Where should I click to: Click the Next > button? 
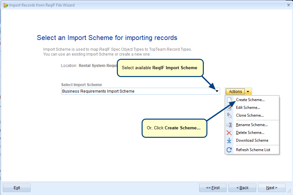[272, 188]
